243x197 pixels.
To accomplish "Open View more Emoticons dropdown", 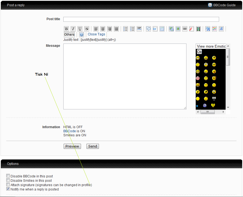I will click(x=211, y=46).
